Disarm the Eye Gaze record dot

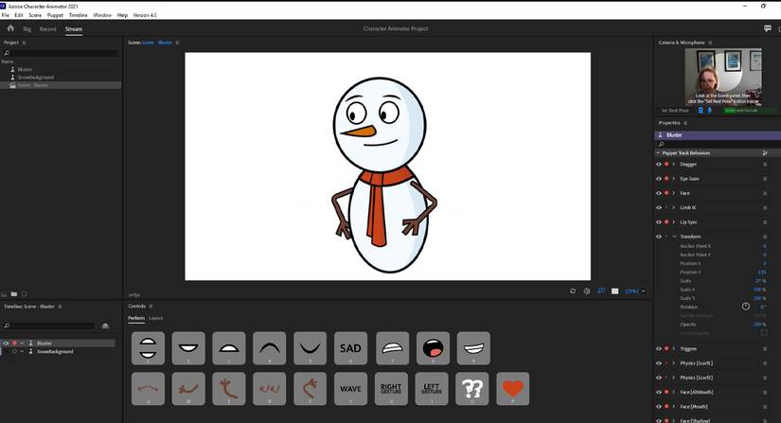pos(666,179)
